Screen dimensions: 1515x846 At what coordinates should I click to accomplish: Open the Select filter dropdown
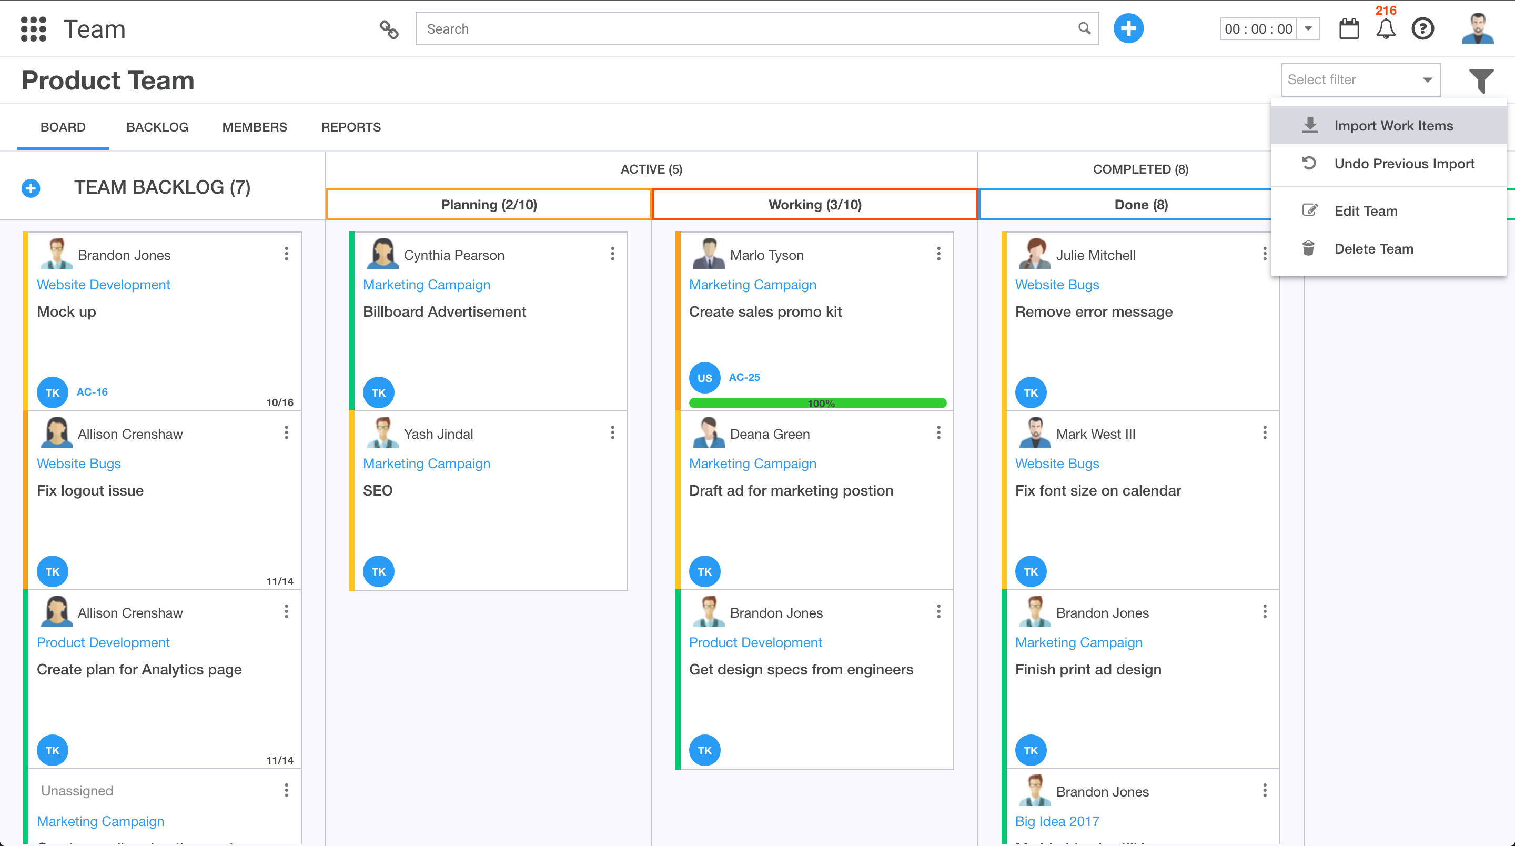pyautogui.click(x=1360, y=80)
